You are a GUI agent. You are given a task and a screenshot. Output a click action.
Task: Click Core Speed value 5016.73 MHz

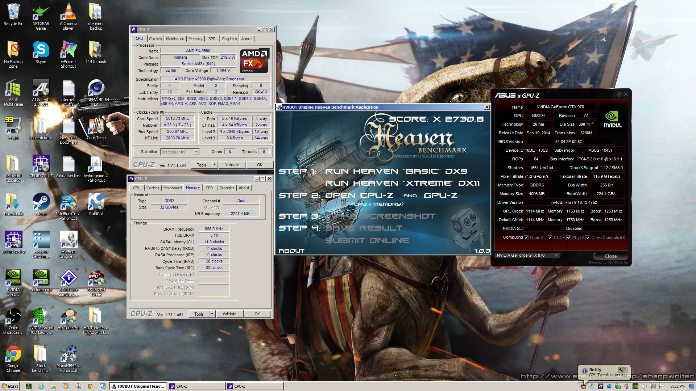pos(178,119)
